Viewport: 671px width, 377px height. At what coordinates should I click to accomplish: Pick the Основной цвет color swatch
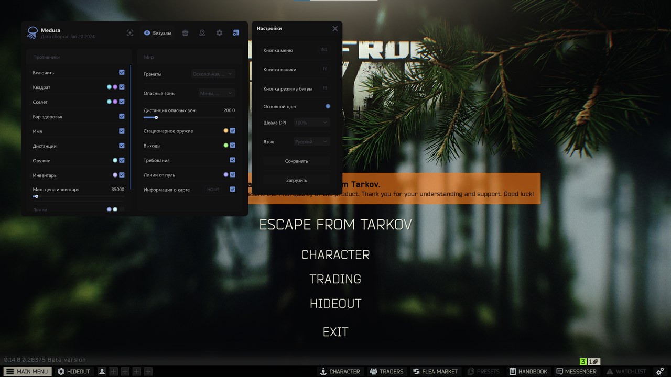pyautogui.click(x=328, y=106)
